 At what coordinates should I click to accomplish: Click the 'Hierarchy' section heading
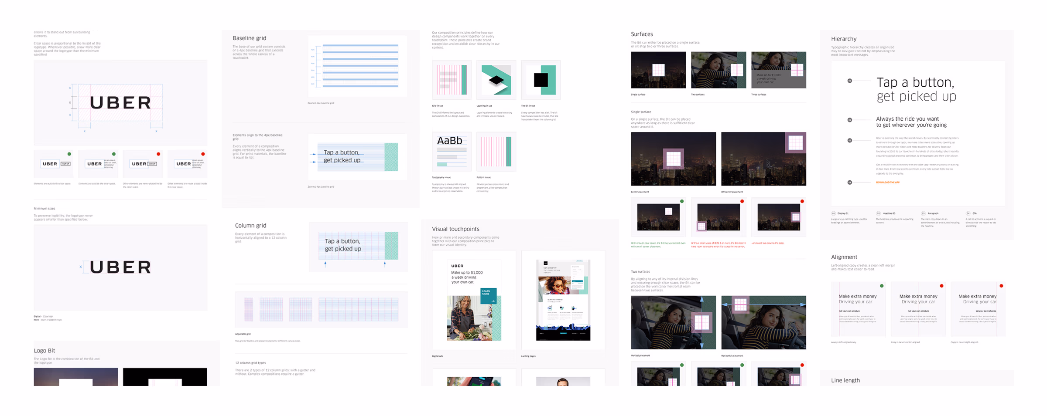pos(844,39)
